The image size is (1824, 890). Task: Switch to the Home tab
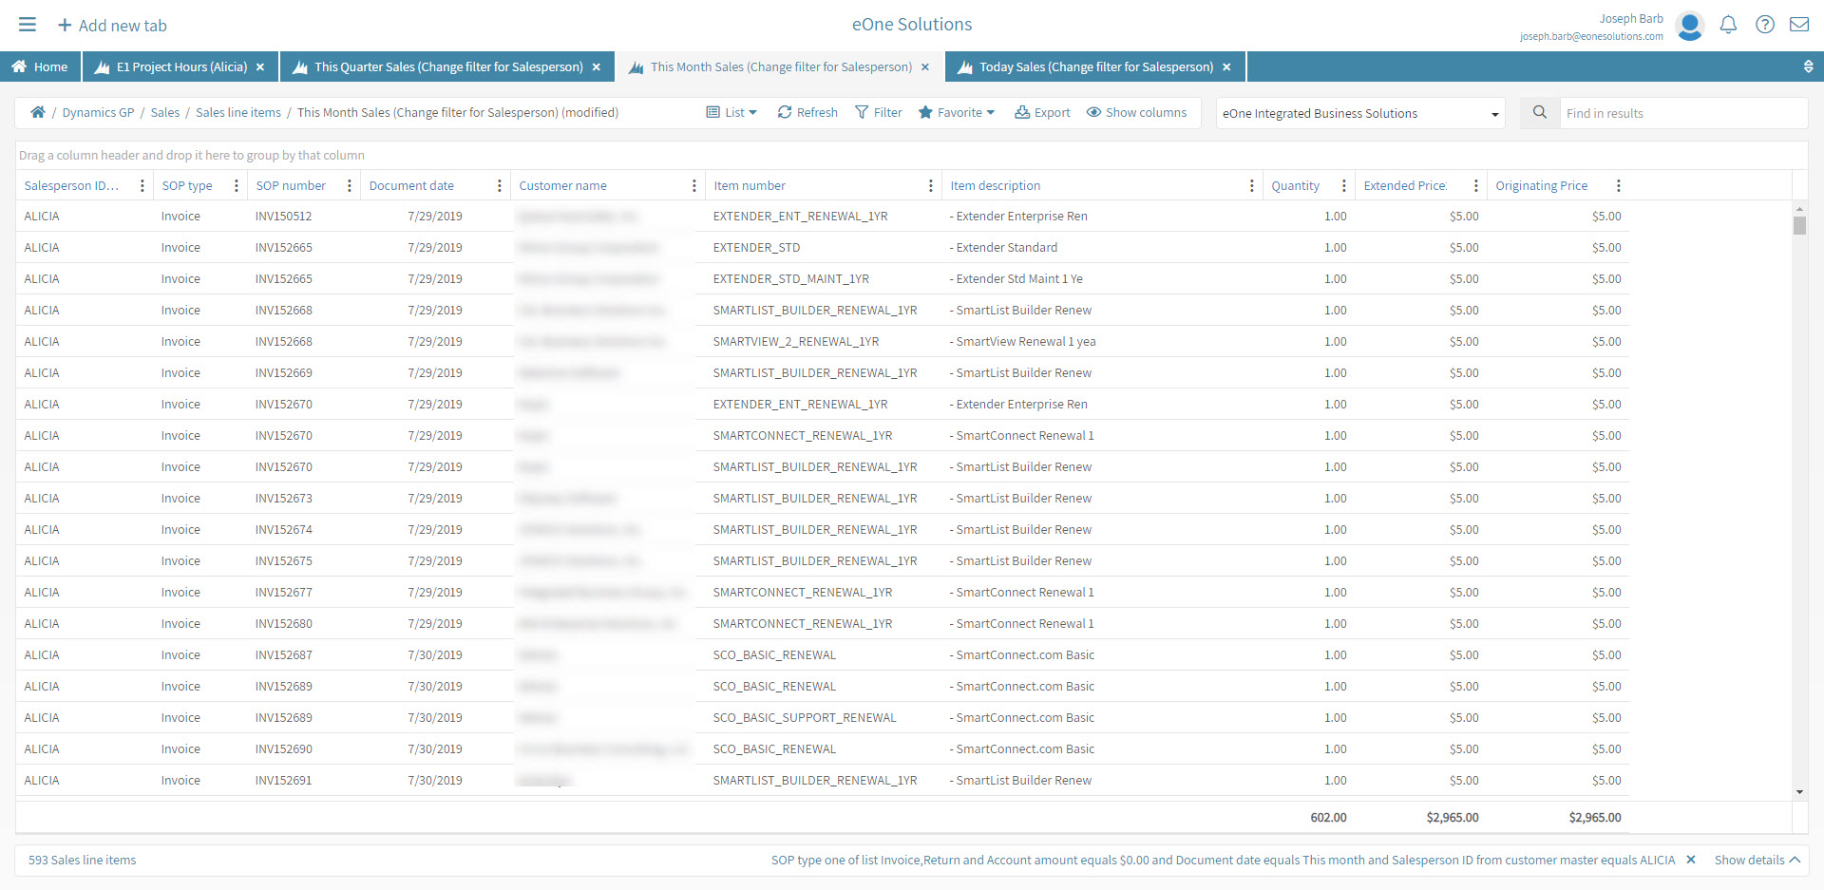point(40,67)
